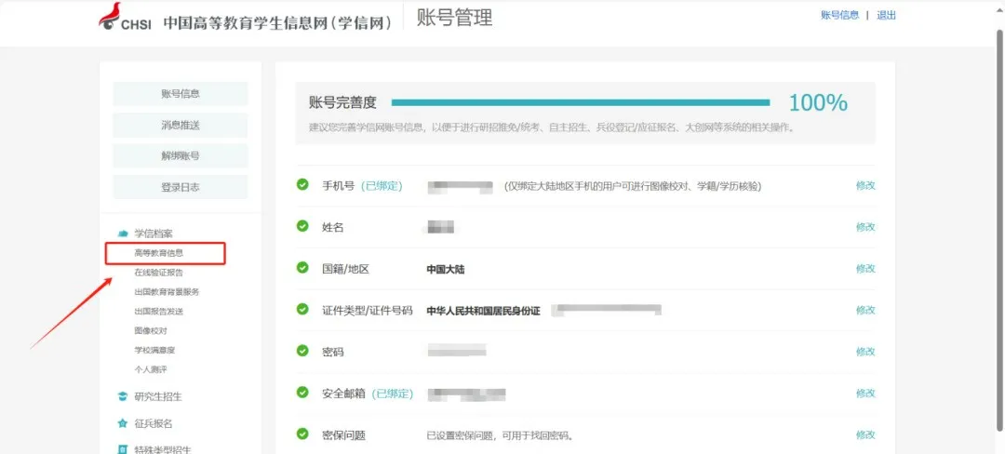Click the 账号完善度 progress bar

click(x=581, y=102)
